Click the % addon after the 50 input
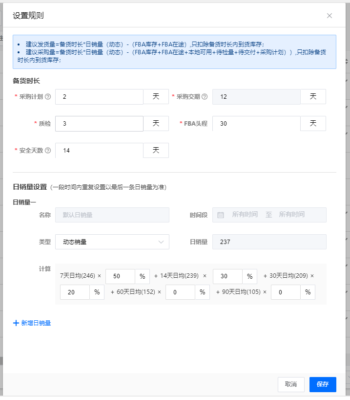This screenshot has height=400, width=350. [x=143, y=276]
